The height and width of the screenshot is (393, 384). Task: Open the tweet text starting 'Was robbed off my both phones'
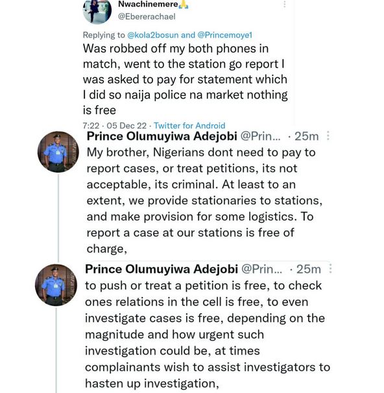[x=186, y=79]
